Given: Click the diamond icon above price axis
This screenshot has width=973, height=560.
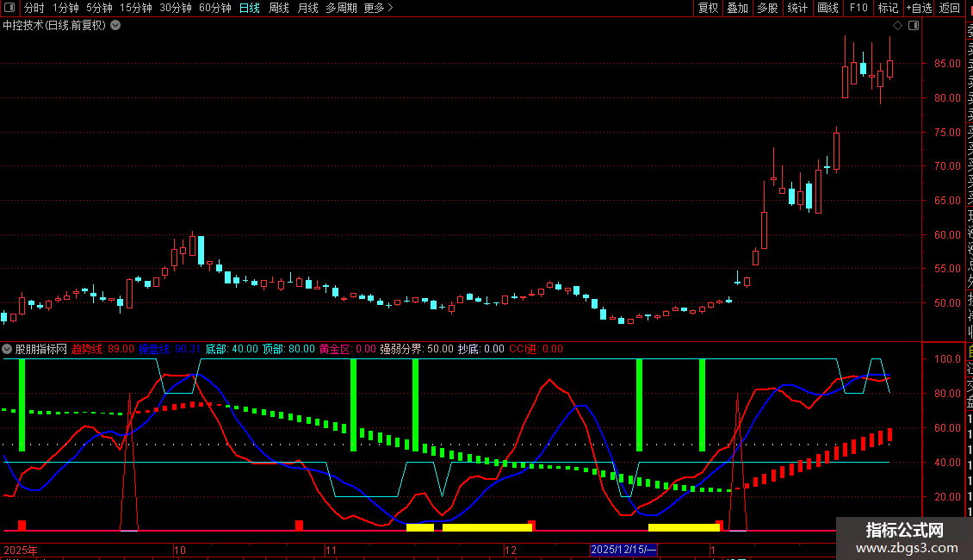Looking at the screenshot, I should [897, 26].
